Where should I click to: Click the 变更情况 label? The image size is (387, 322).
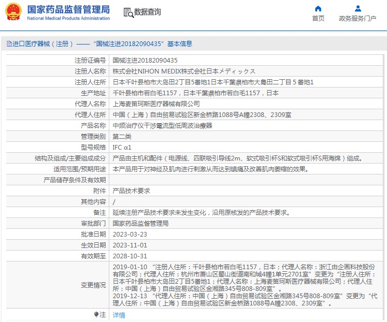[93, 285]
